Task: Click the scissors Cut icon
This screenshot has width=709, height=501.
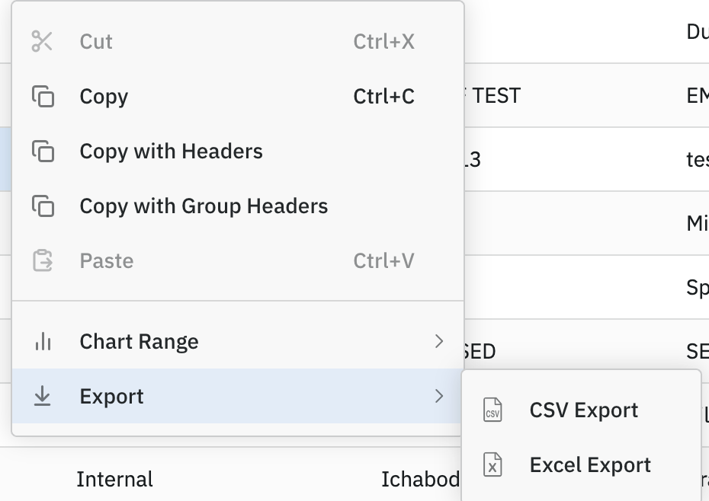Action: (42, 42)
